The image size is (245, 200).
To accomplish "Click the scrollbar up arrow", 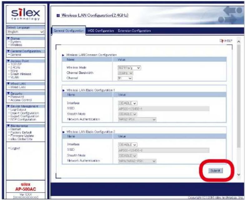I will click(239, 42).
